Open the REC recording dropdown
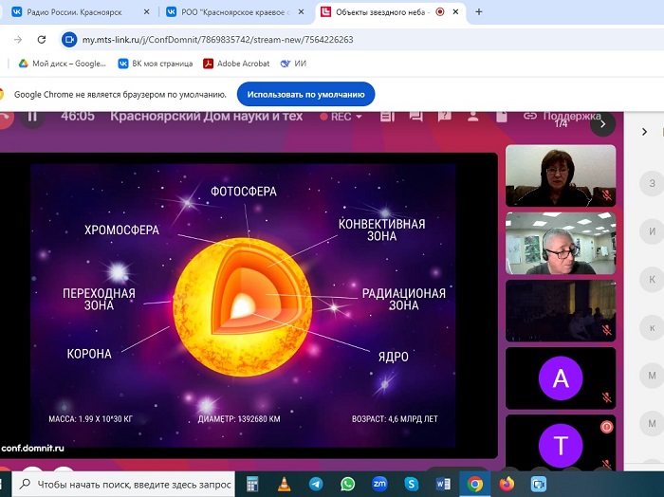The height and width of the screenshot is (497, 664). (x=341, y=117)
